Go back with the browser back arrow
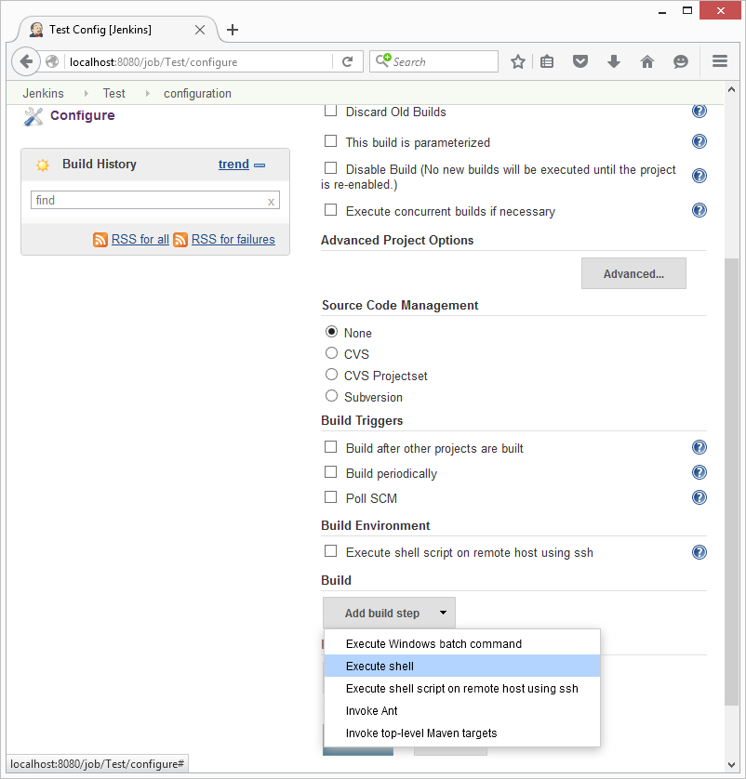746x779 pixels. tap(26, 61)
